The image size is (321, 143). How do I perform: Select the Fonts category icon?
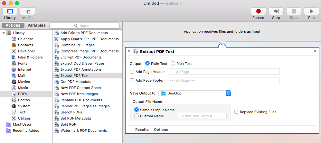[x=14, y=63]
